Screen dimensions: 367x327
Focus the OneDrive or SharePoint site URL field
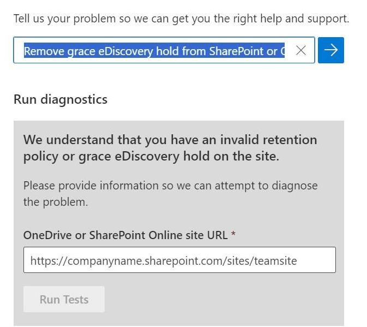point(179,260)
